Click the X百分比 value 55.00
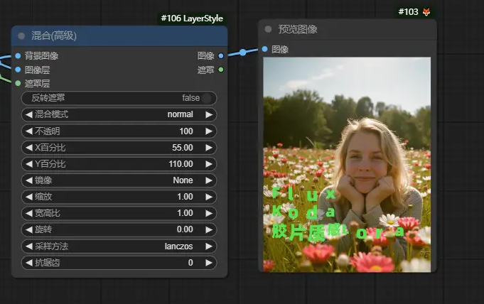This screenshot has width=484, height=304. coord(183,148)
